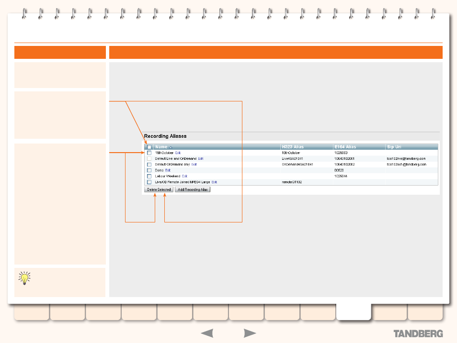
Task: Click the Add Recording Alias button
Action: click(193, 189)
